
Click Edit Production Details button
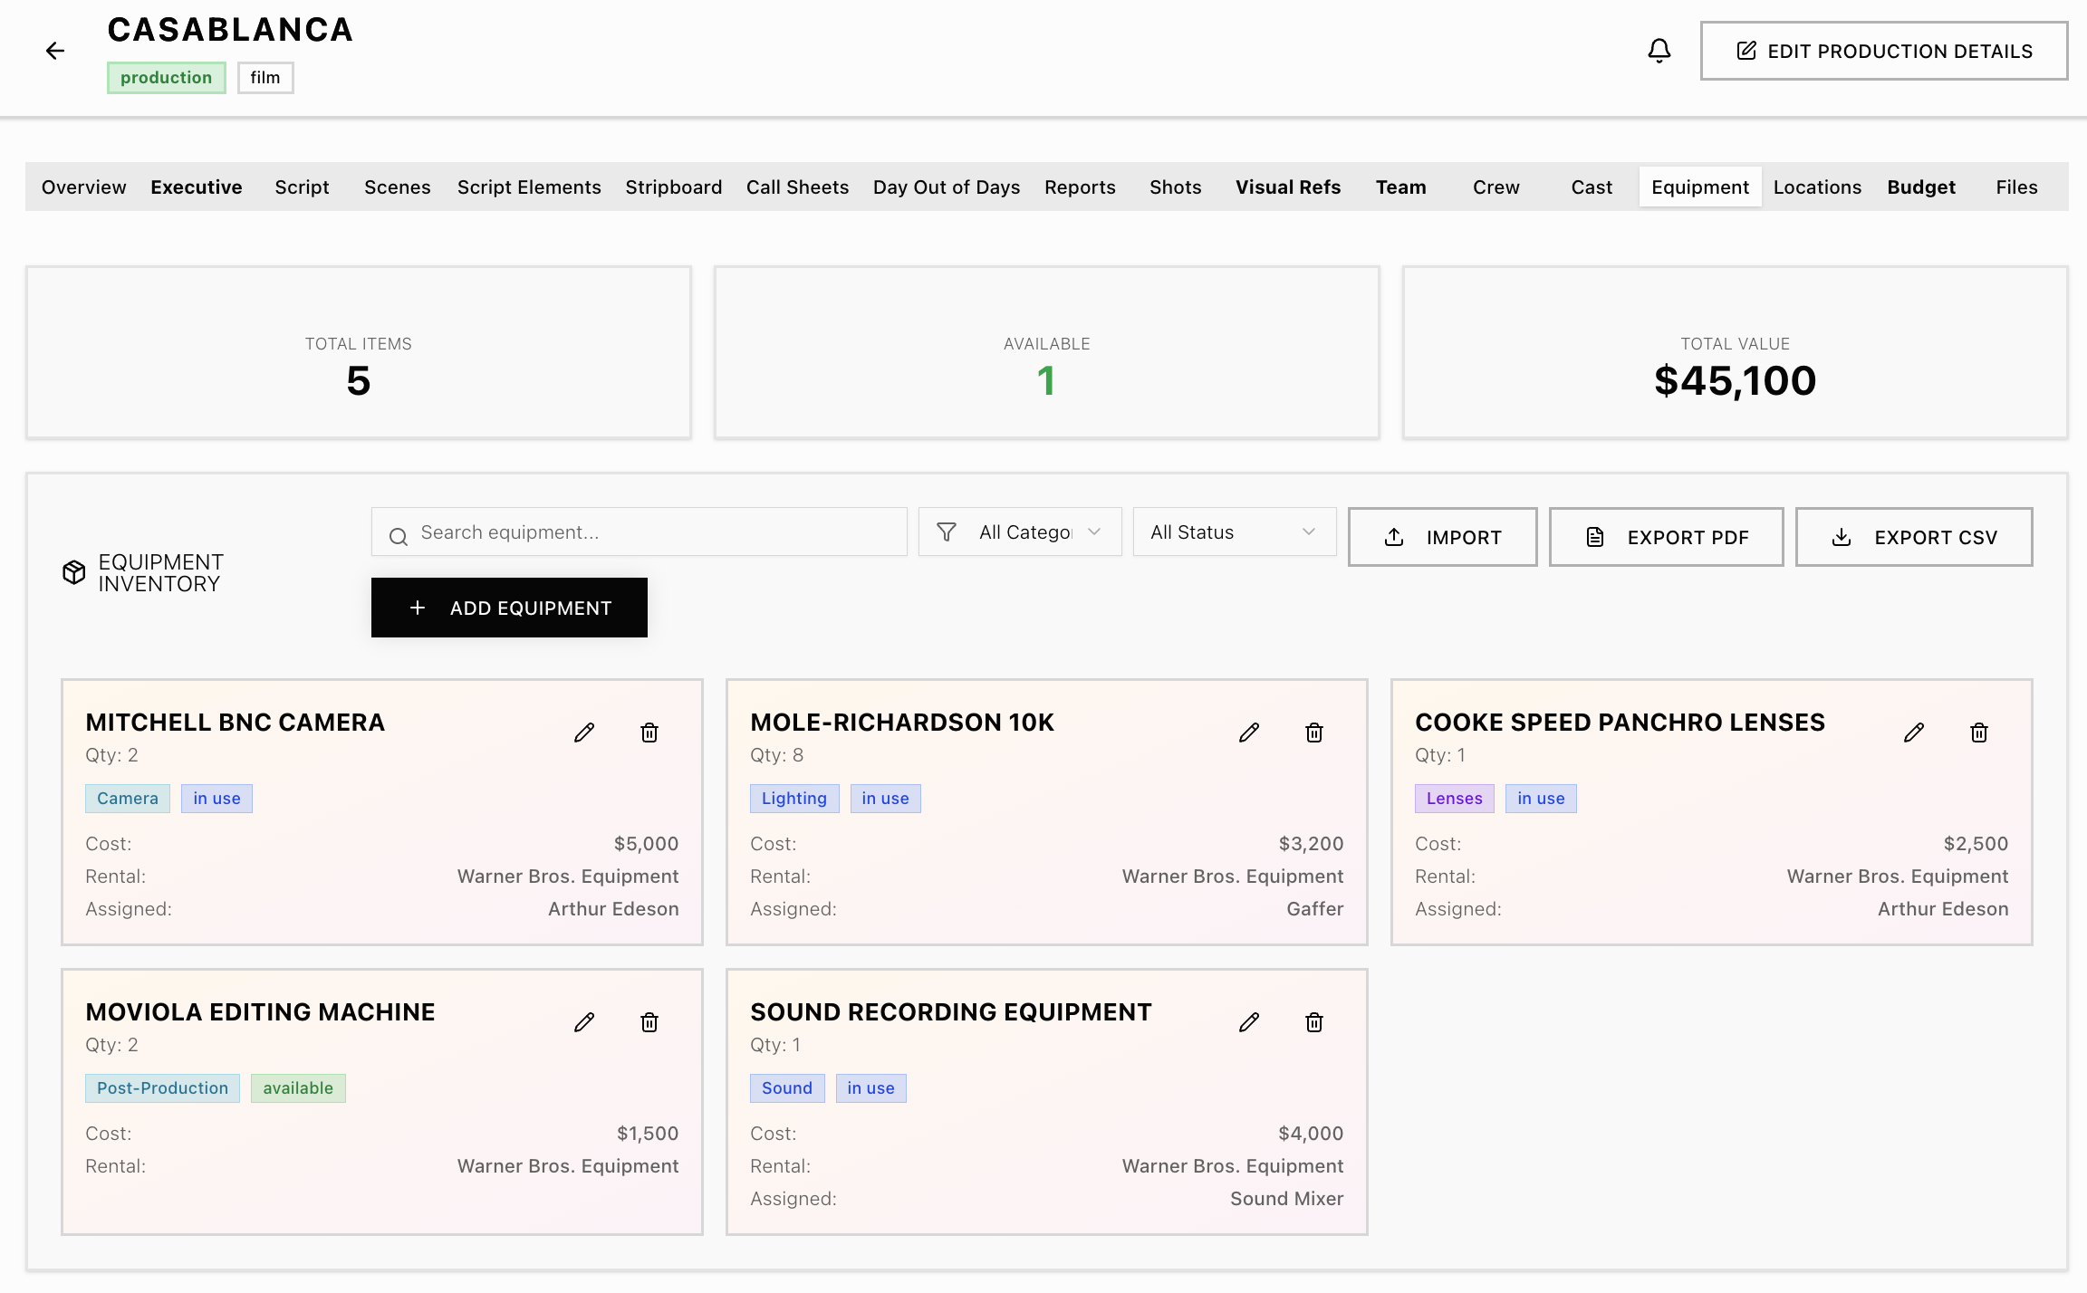click(1883, 52)
